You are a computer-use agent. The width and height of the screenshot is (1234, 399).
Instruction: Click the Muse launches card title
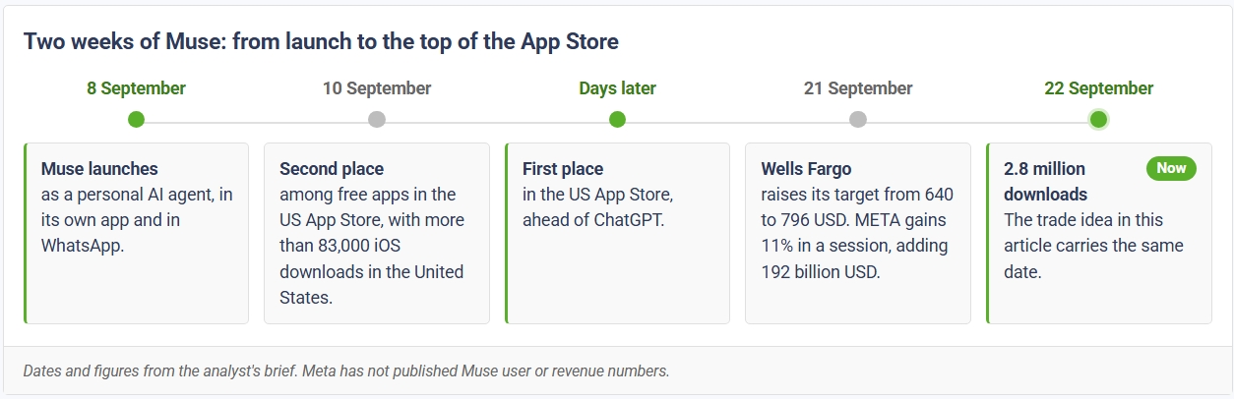coord(99,169)
